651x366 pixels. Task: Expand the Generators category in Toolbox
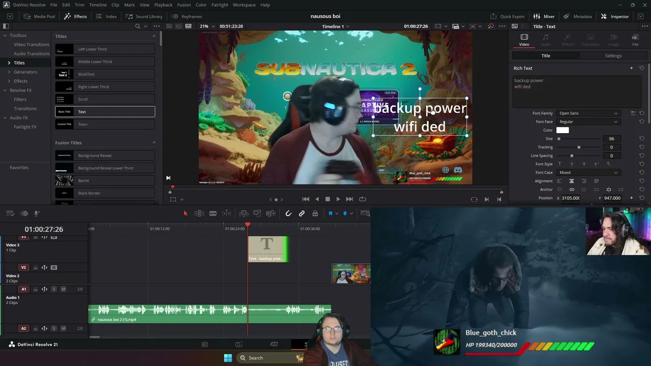click(x=9, y=72)
